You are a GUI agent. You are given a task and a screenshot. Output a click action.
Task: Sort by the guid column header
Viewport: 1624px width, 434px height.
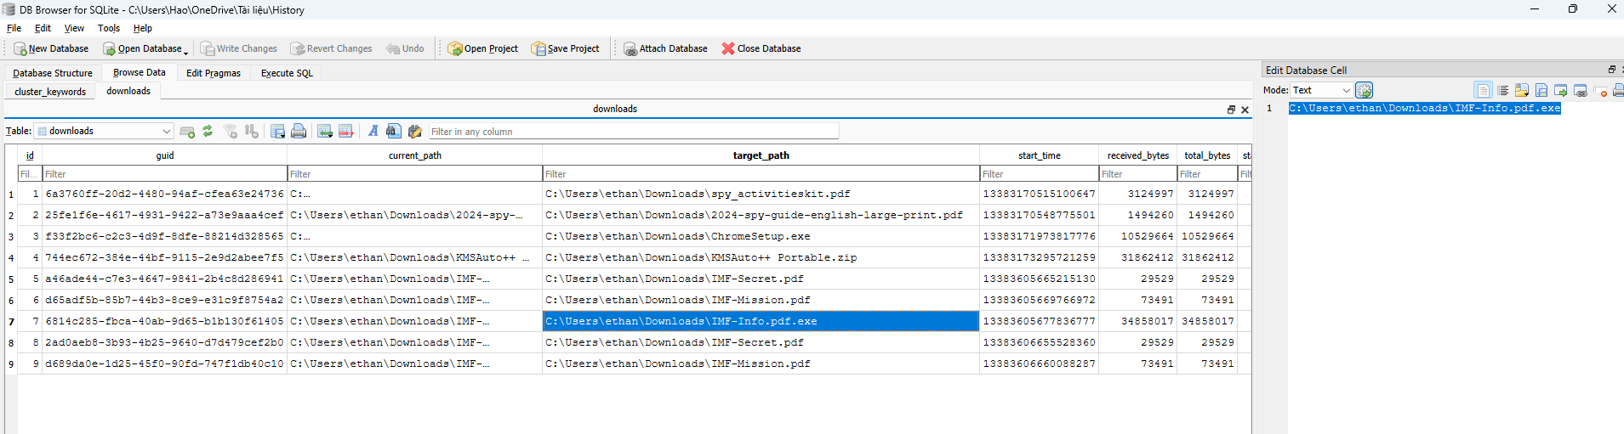click(x=165, y=155)
